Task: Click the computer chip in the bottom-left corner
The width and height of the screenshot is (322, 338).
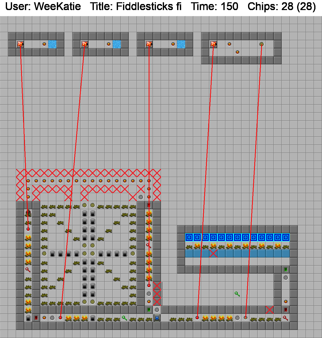Action: [28, 318]
